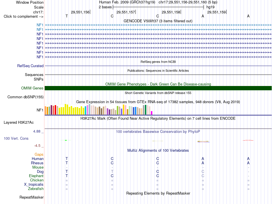
Task: Click the dark green OMIM Genes bar
Action: [158, 88]
